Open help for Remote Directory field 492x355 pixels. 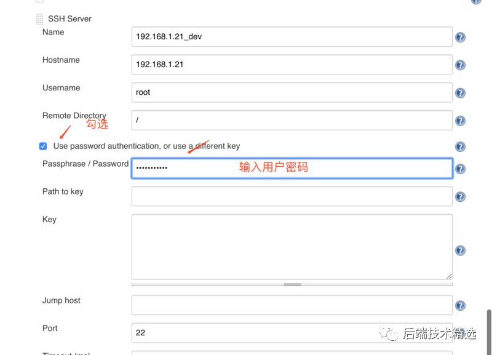[x=460, y=121]
